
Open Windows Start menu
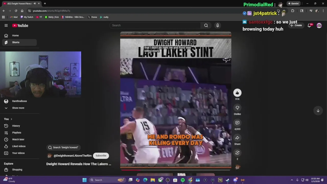(x=85, y=180)
